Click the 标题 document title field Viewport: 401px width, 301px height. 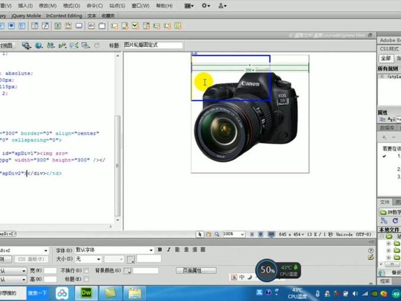(x=153, y=45)
